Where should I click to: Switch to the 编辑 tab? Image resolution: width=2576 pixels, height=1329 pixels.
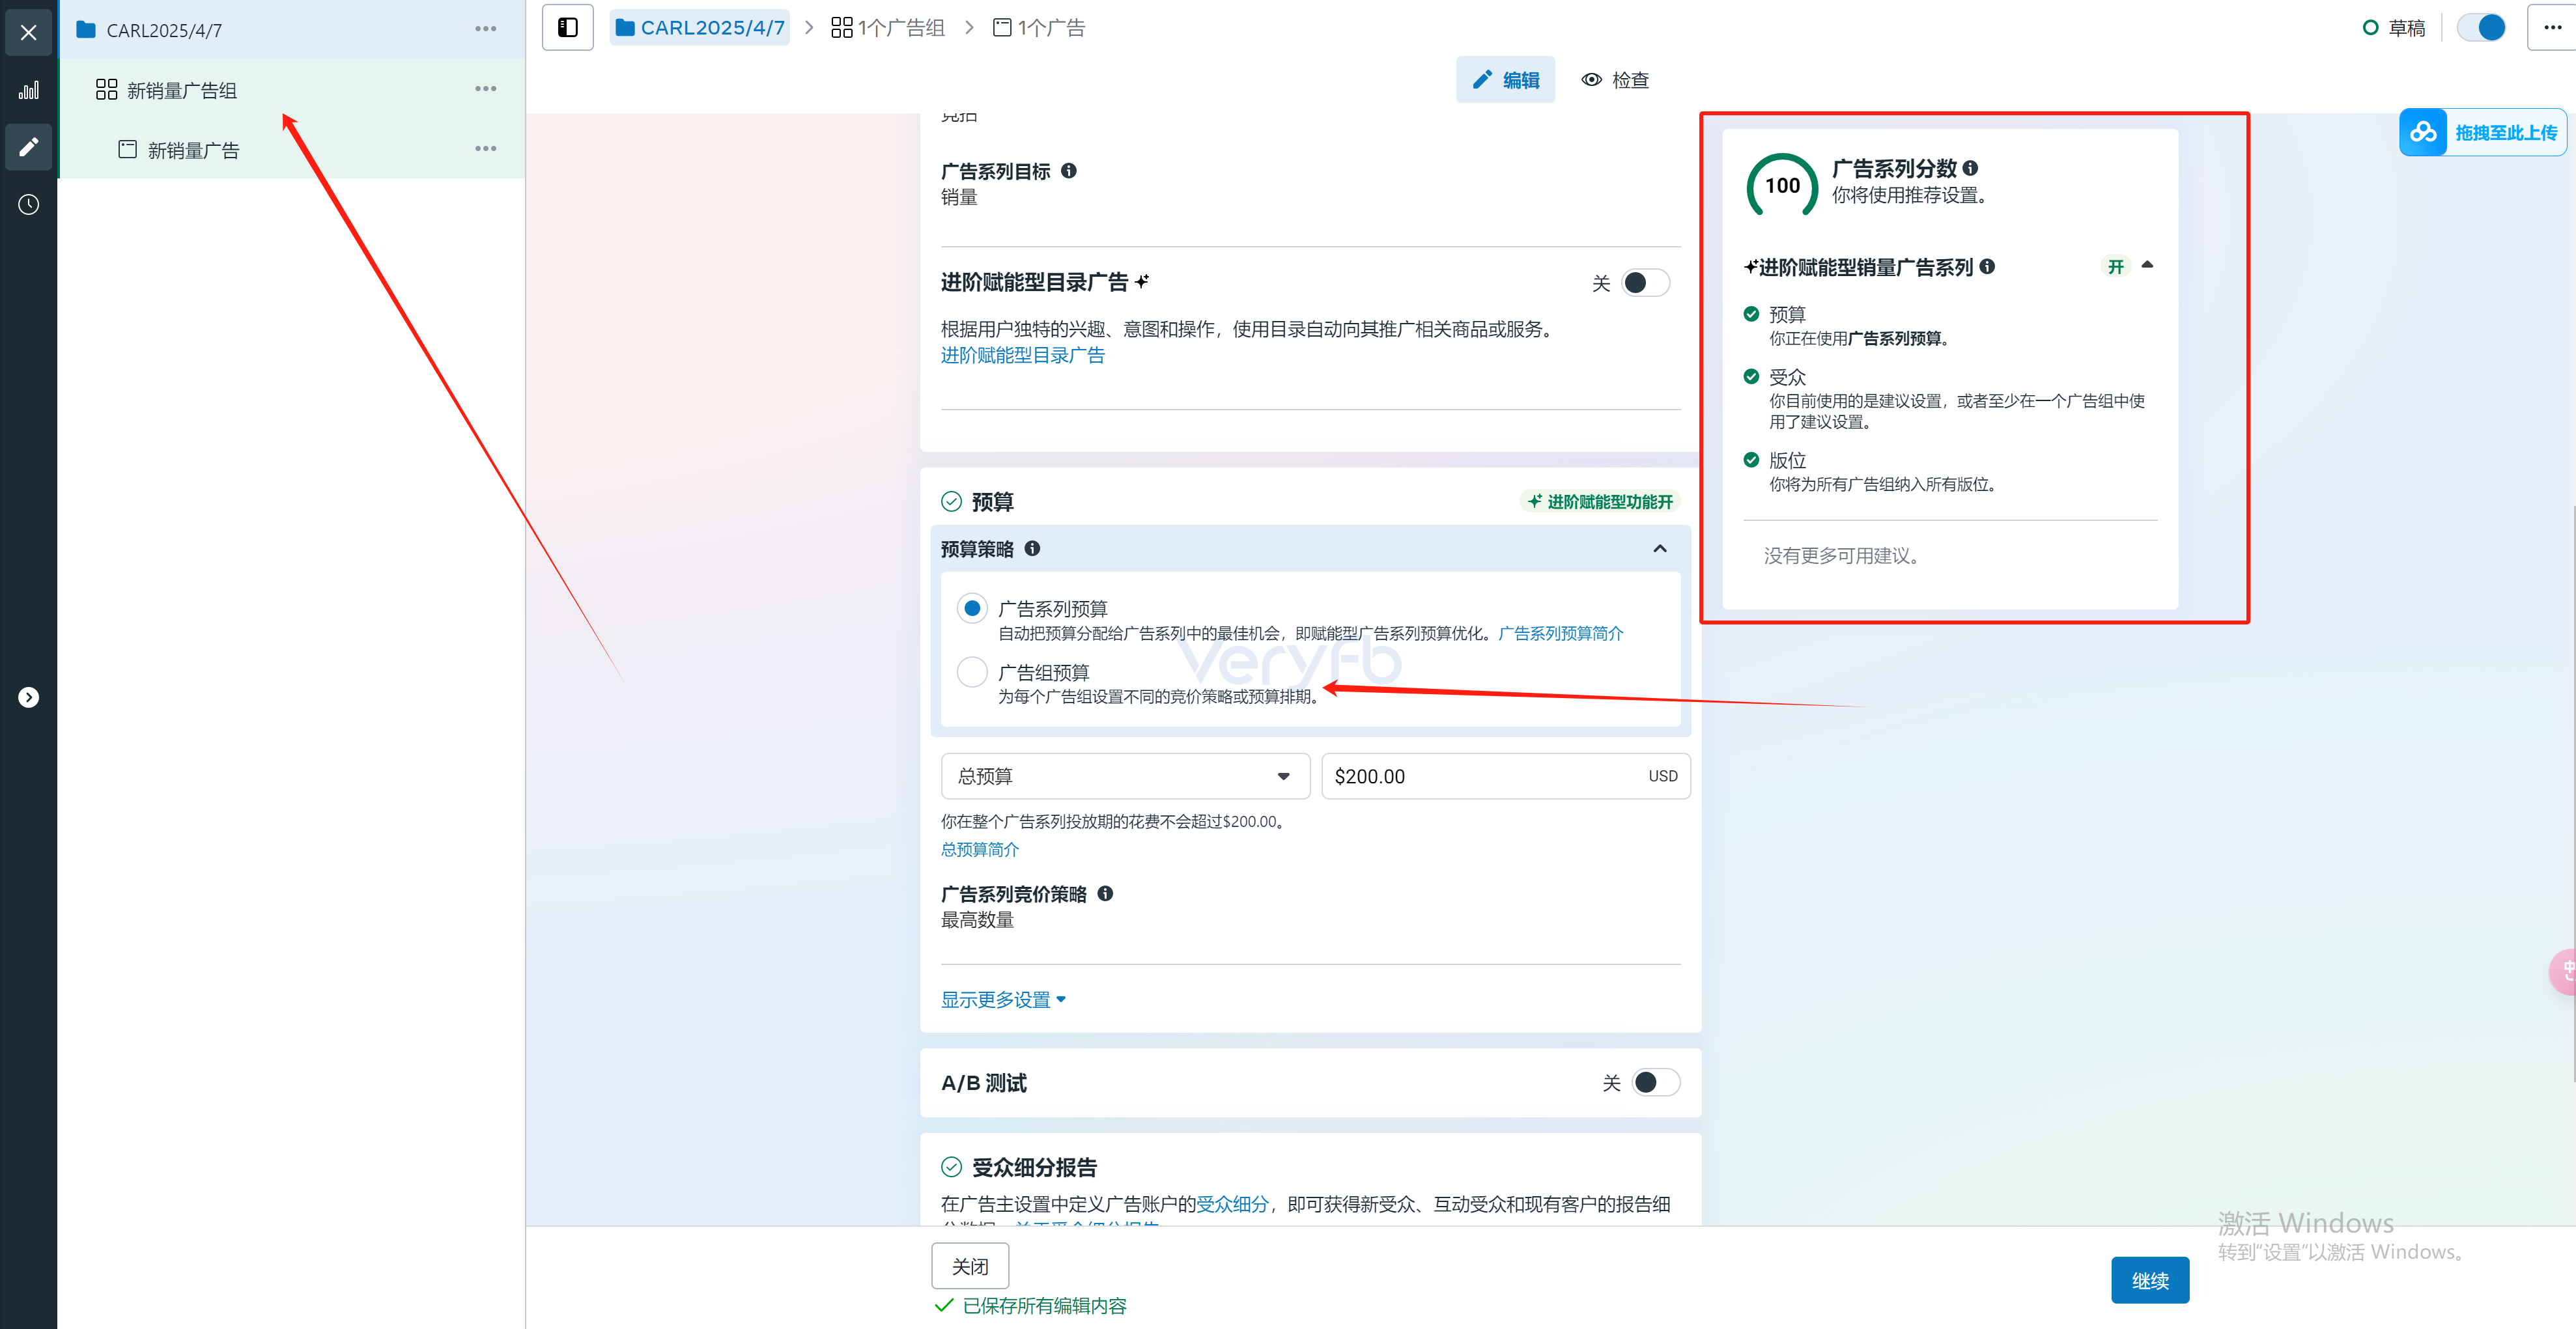1505,79
